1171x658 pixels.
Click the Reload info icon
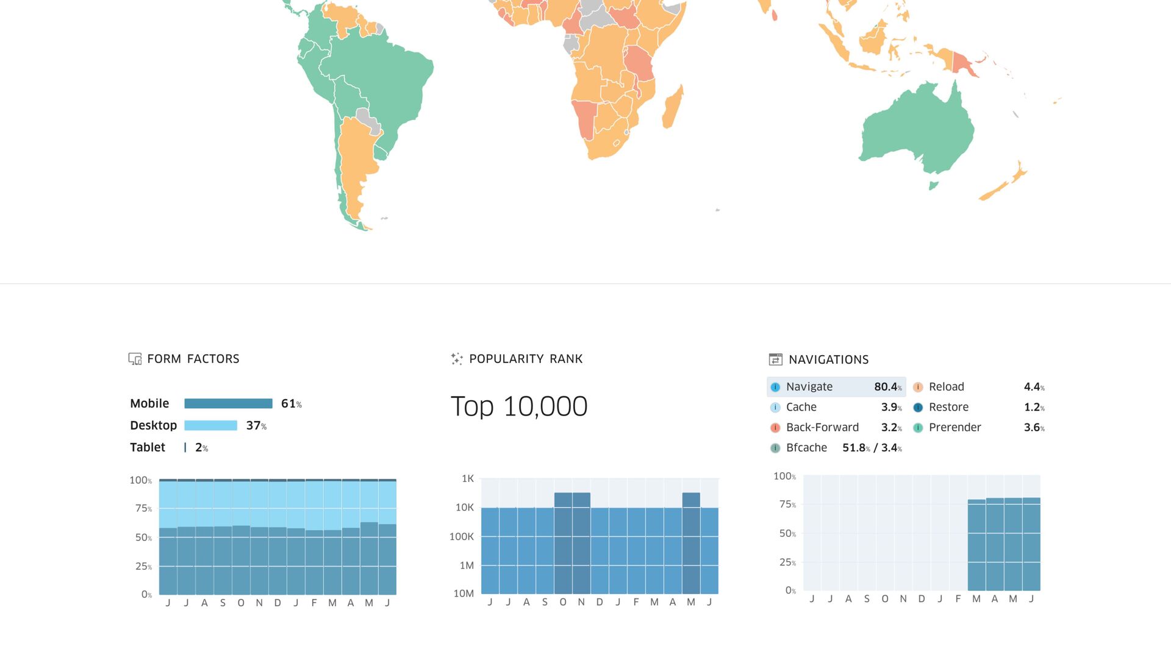[x=918, y=387]
